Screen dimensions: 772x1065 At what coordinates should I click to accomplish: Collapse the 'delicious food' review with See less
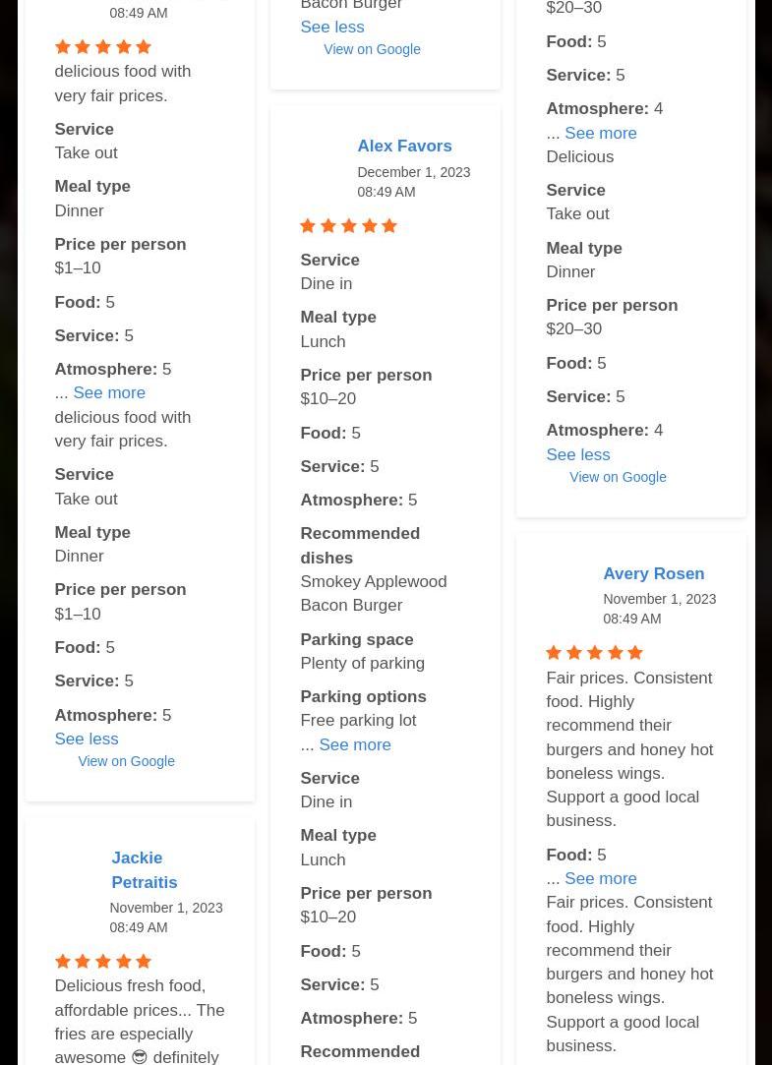pyautogui.click(x=87, y=739)
